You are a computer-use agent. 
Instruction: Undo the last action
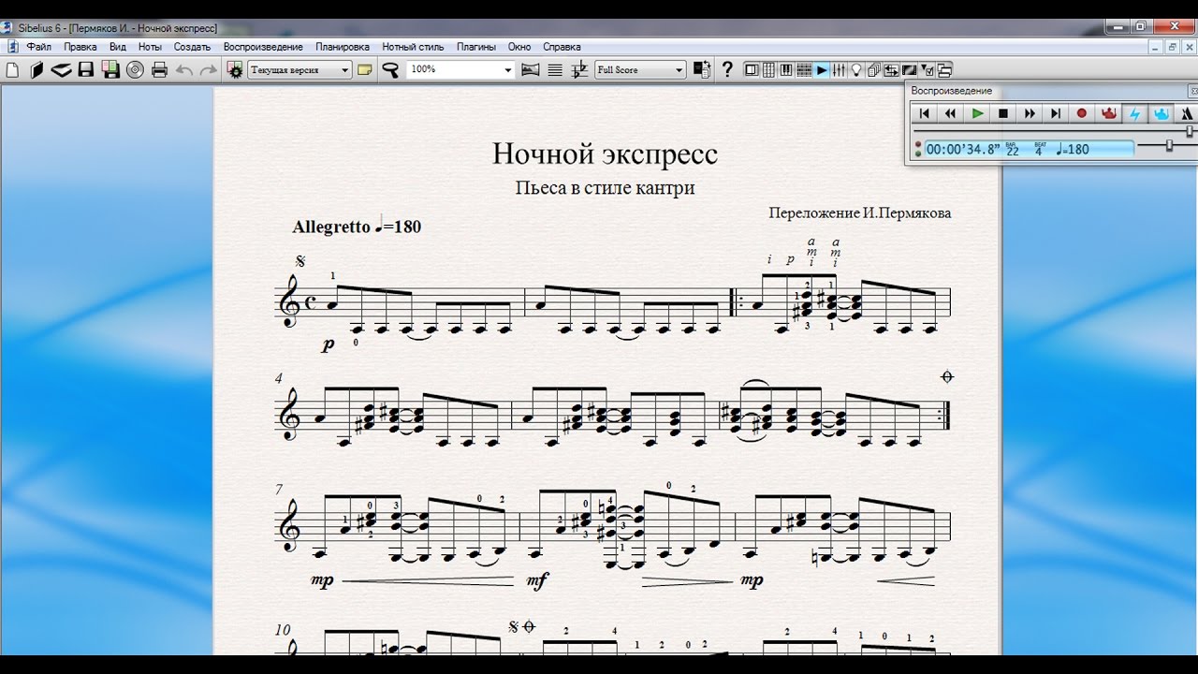point(184,69)
